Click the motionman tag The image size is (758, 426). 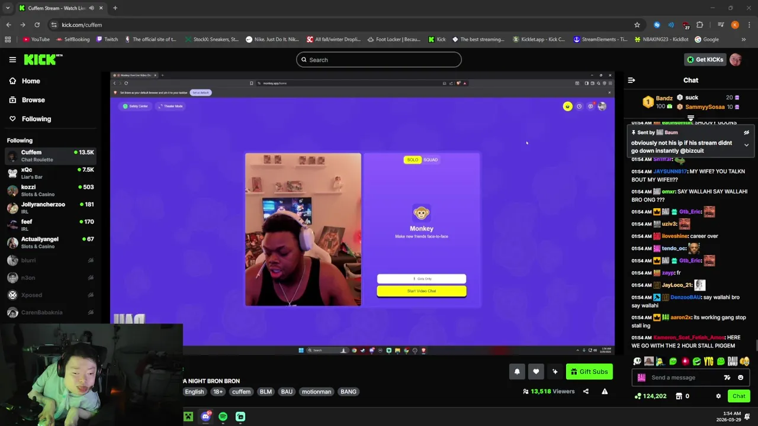tap(316, 392)
